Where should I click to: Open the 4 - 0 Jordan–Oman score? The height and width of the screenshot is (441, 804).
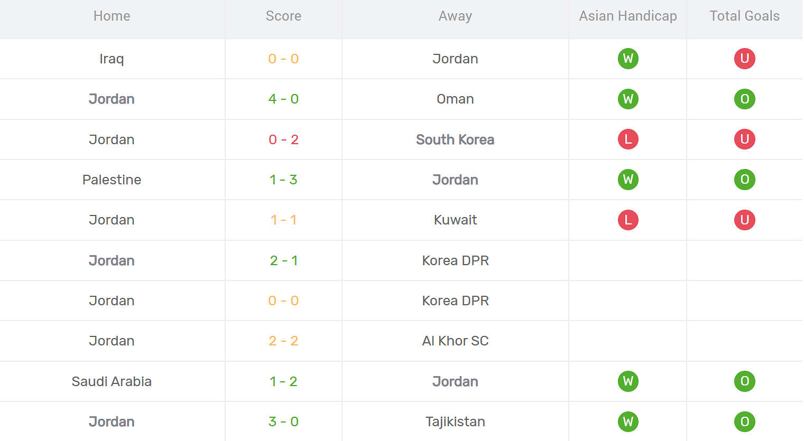[x=283, y=99]
